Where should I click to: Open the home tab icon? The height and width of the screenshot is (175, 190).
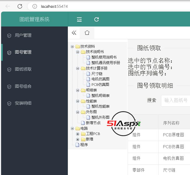(87, 33)
